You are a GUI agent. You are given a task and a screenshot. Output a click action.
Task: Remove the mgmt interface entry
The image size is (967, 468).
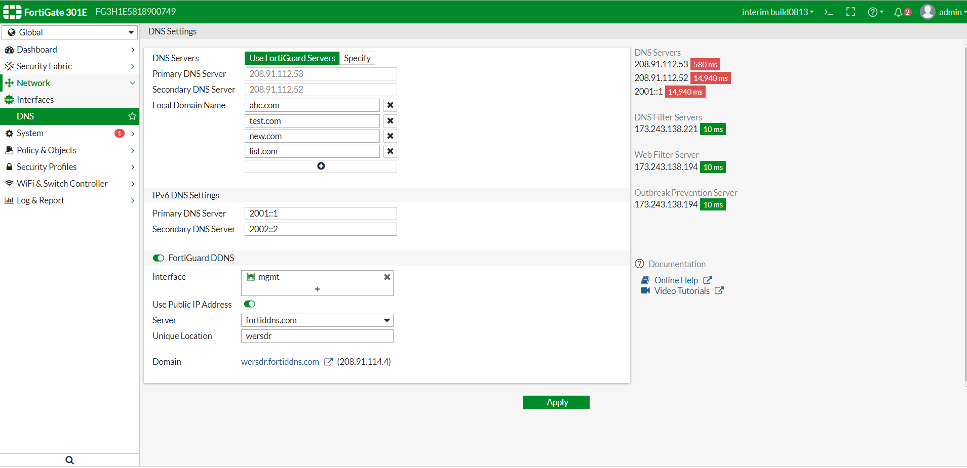click(x=387, y=277)
